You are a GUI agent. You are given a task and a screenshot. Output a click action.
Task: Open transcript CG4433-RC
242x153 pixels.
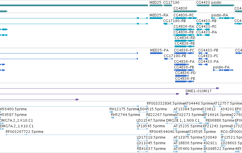(206, 27)
